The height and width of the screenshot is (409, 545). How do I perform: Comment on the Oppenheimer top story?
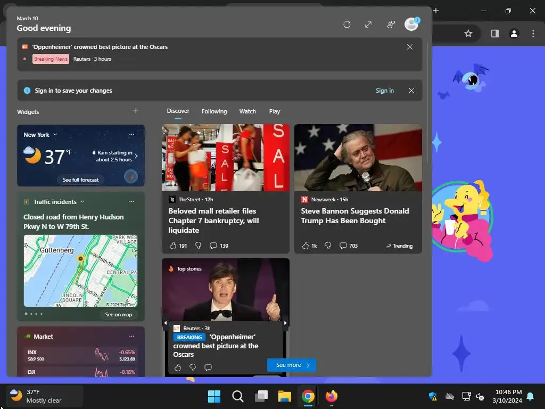coord(208,367)
